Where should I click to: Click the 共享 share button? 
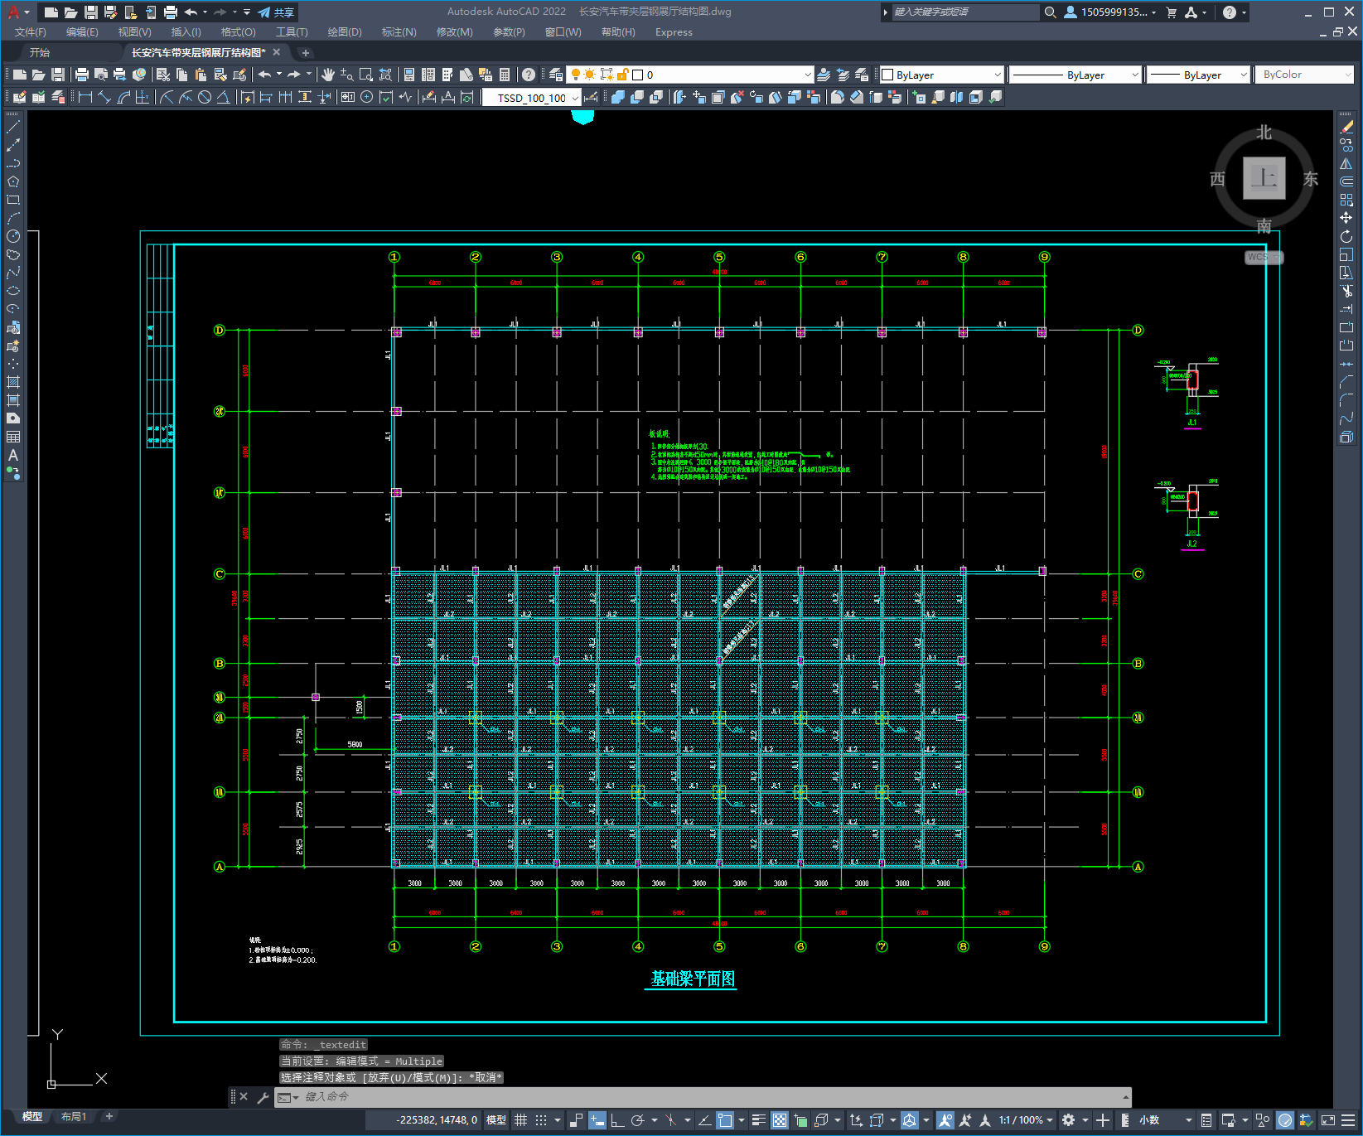click(276, 12)
